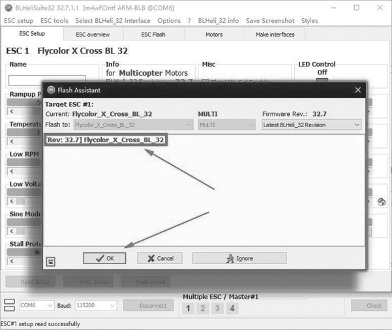Confirm flashing with the OK button

click(x=104, y=258)
